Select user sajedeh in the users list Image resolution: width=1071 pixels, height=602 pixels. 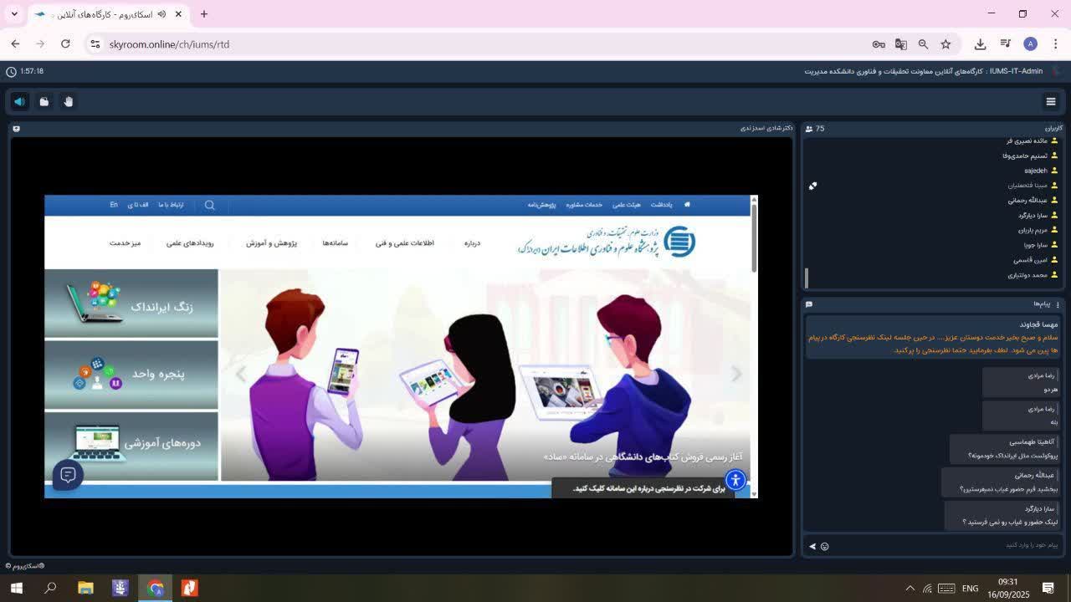pyautogui.click(x=1036, y=171)
